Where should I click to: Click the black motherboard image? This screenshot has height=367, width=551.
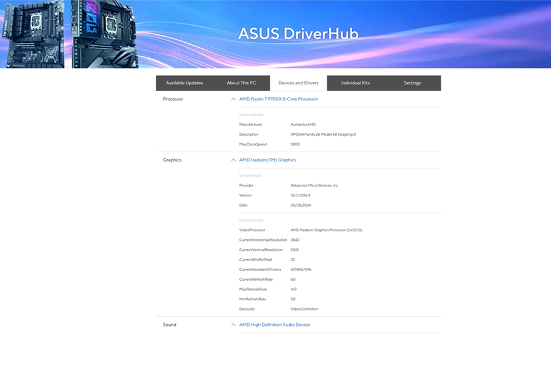[x=32, y=34]
